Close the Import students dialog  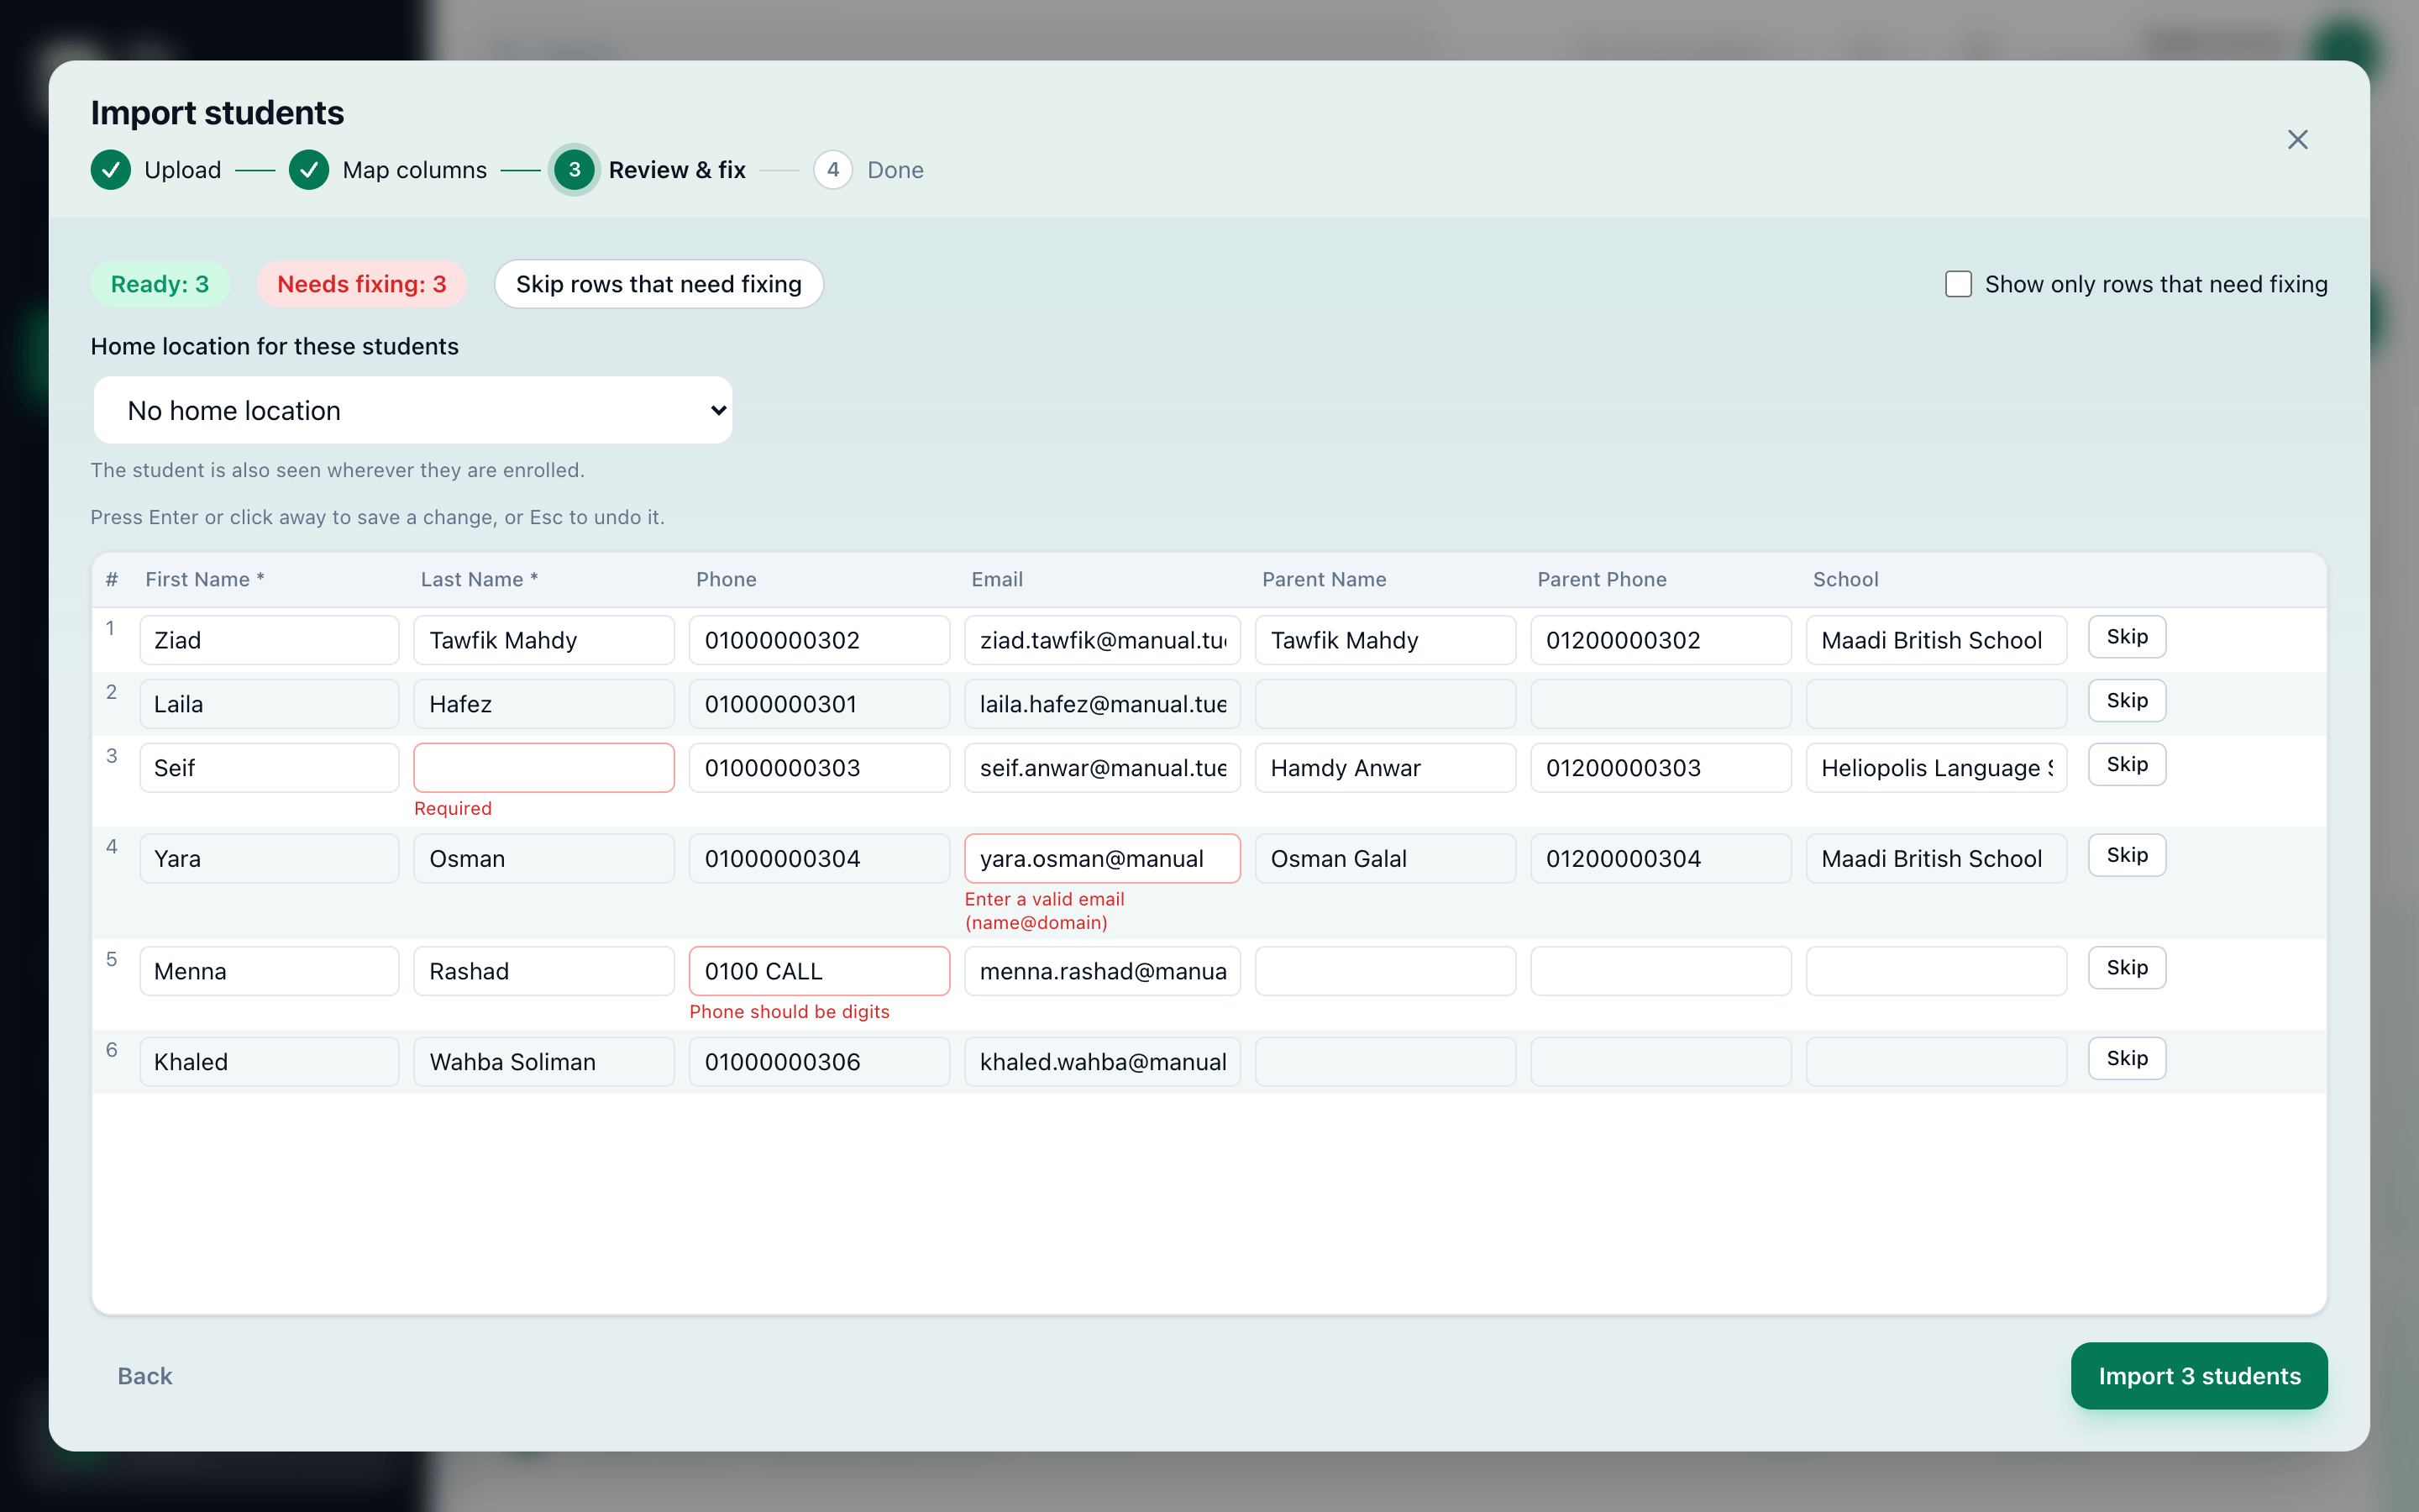(2297, 139)
